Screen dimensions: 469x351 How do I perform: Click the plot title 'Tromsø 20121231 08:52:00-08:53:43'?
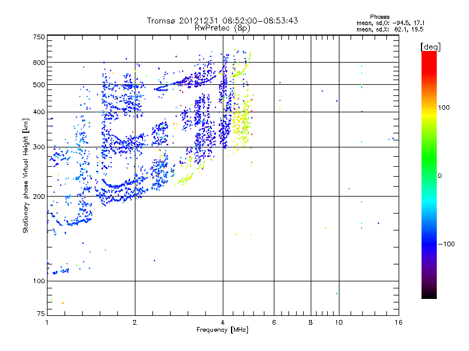pos(222,20)
